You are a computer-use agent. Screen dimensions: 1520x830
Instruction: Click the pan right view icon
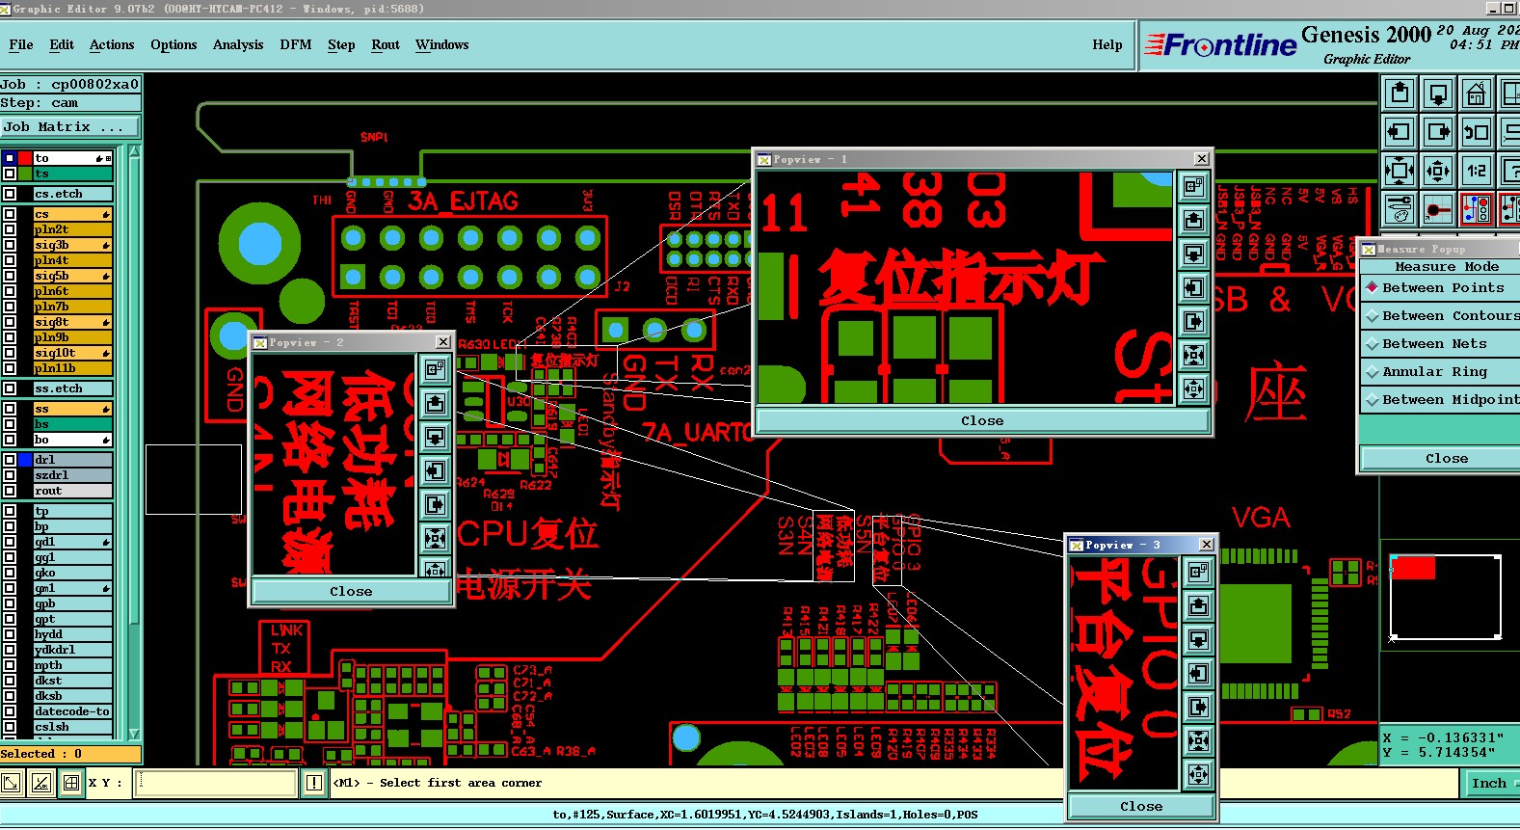click(x=1438, y=131)
